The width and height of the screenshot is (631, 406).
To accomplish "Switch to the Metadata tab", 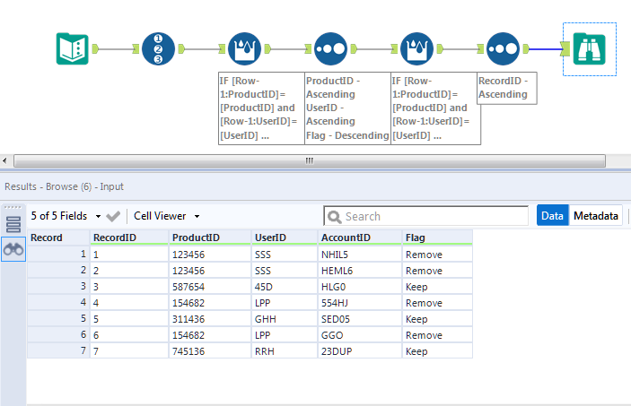I will [596, 215].
